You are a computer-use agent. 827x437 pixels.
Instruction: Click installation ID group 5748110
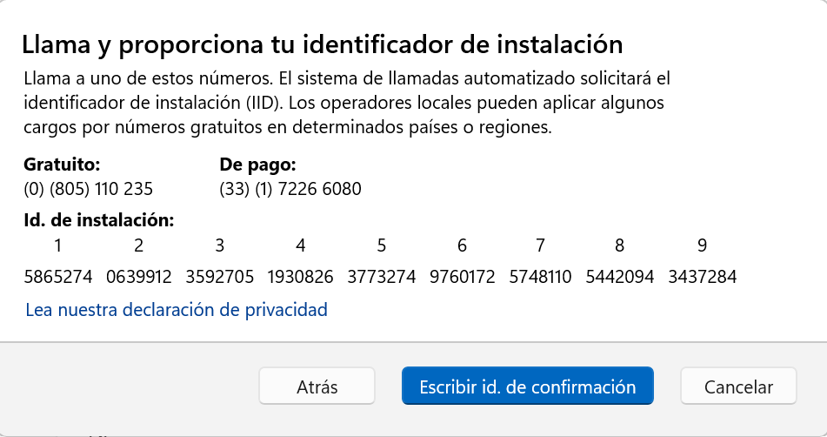click(x=540, y=277)
